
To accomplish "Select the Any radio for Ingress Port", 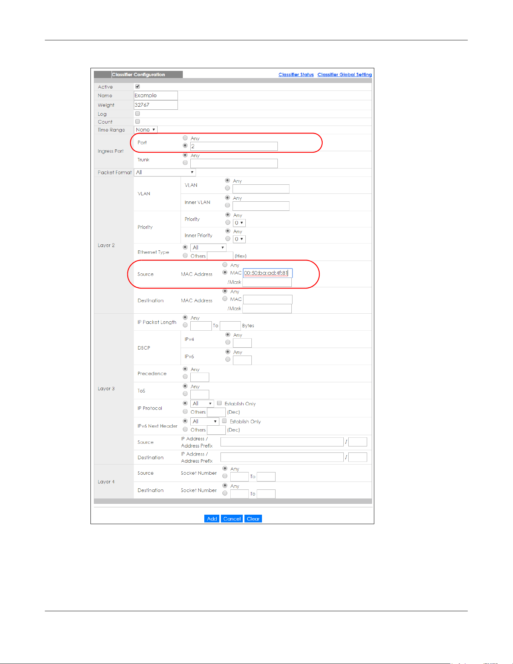I will (x=185, y=138).
